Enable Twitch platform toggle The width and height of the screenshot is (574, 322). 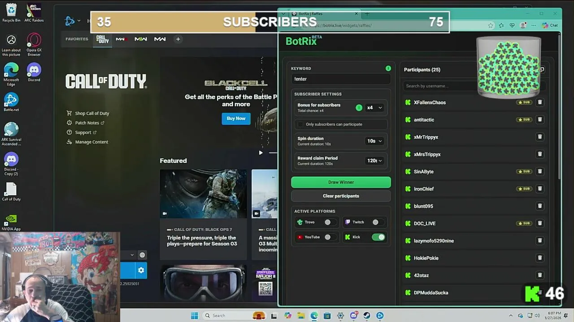[x=378, y=222]
